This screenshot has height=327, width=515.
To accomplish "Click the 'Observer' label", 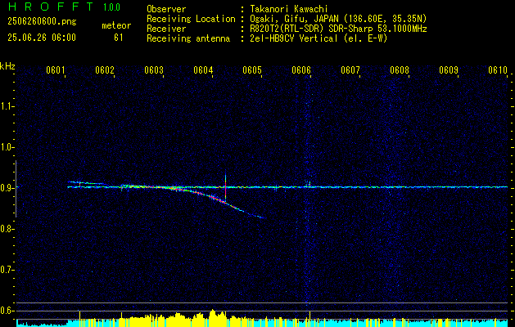I will pos(166,9).
